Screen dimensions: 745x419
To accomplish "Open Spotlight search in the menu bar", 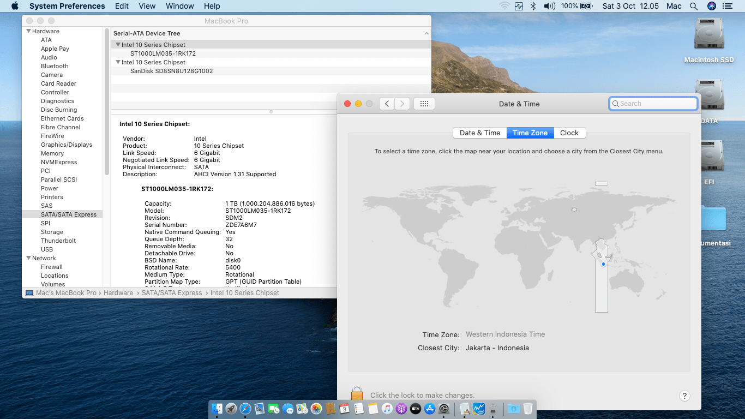I will [x=694, y=6].
